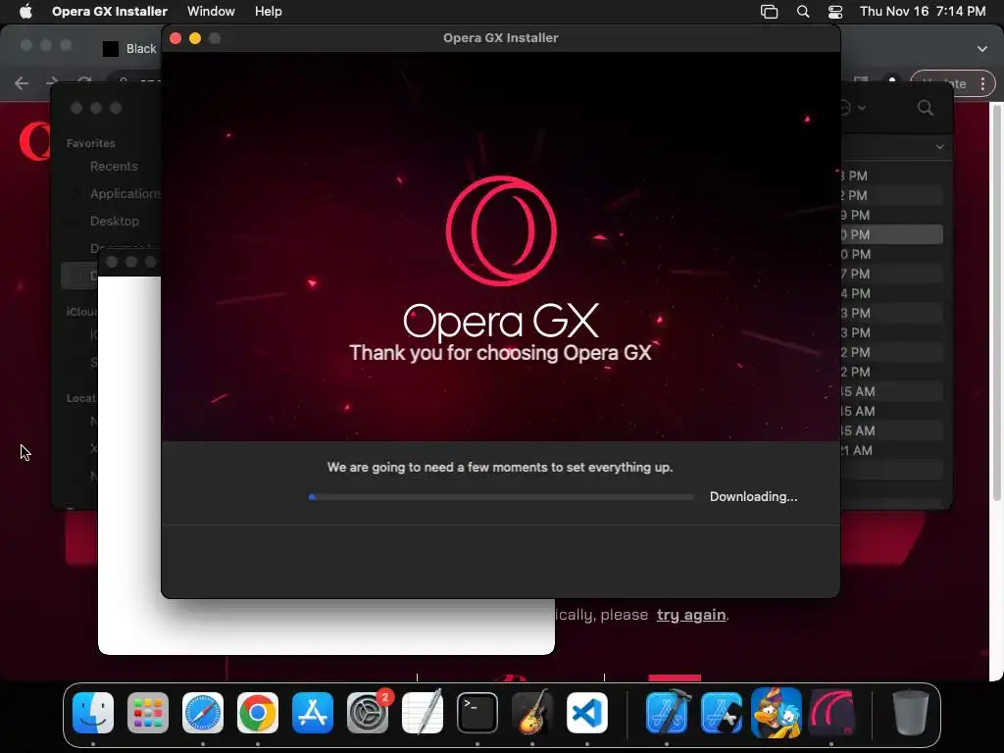Click the Stage Manager windows icon in menu bar
The width and height of the screenshot is (1004, 753).
click(769, 12)
